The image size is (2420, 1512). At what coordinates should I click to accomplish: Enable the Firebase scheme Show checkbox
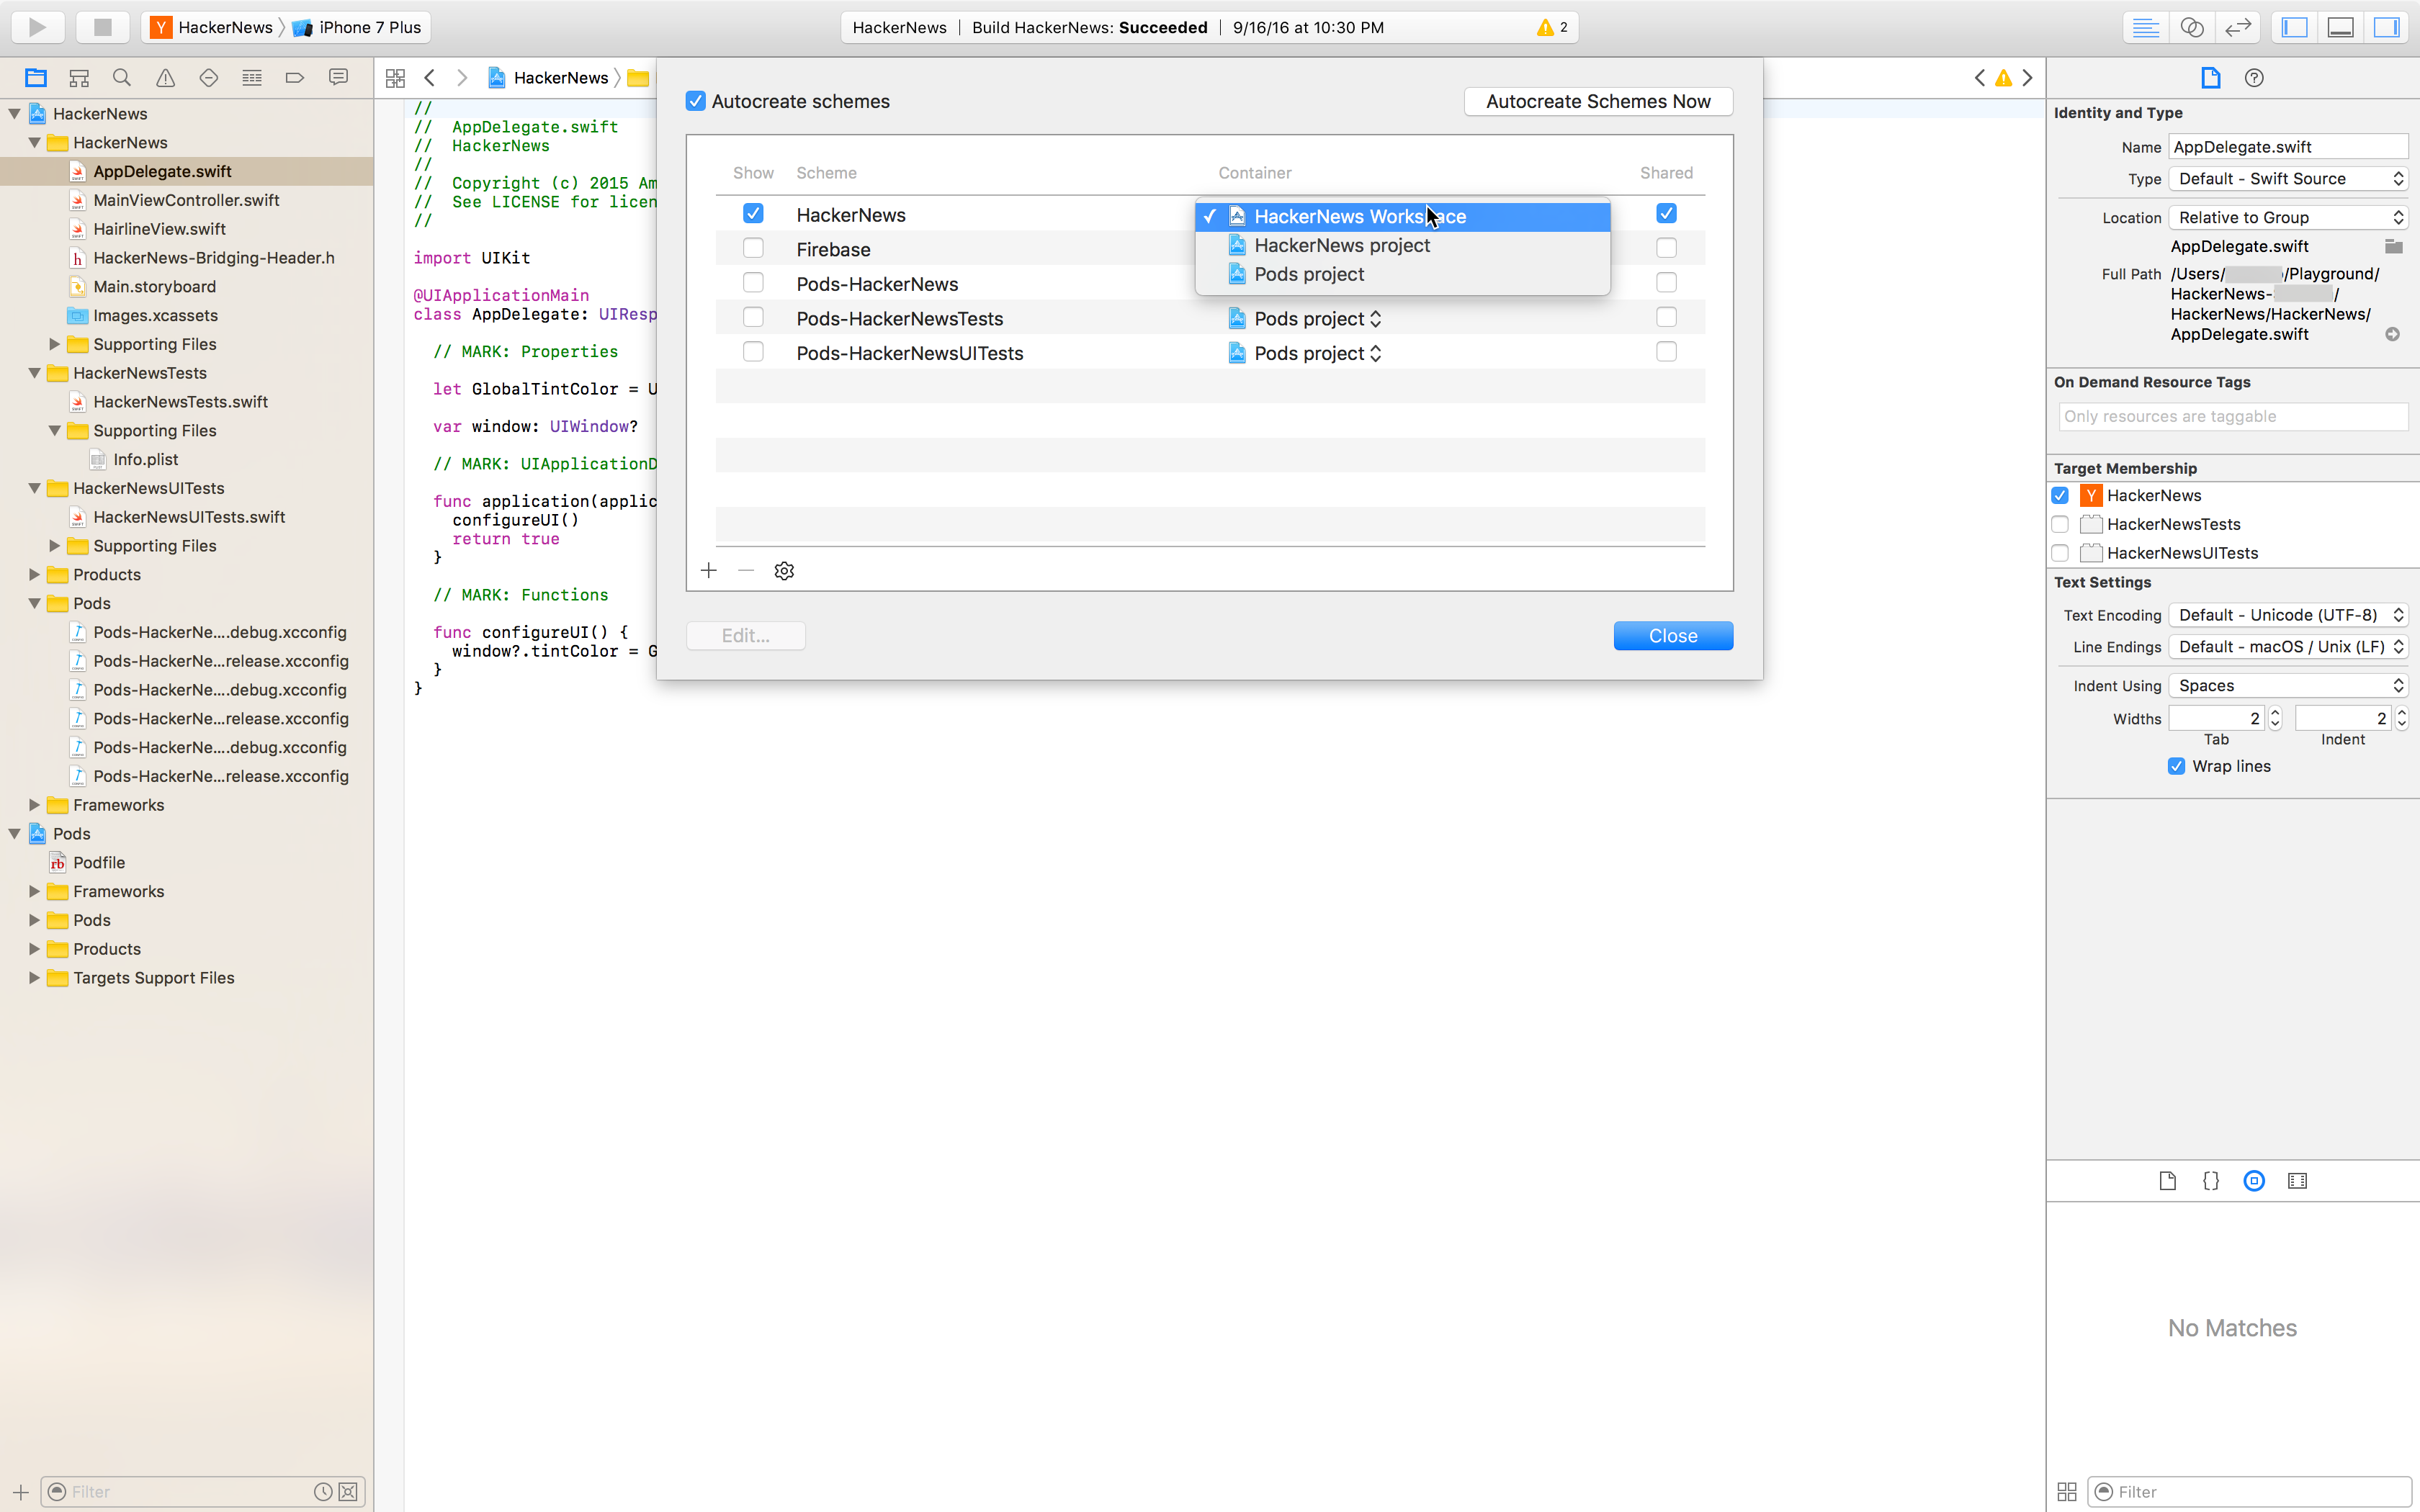click(753, 249)
